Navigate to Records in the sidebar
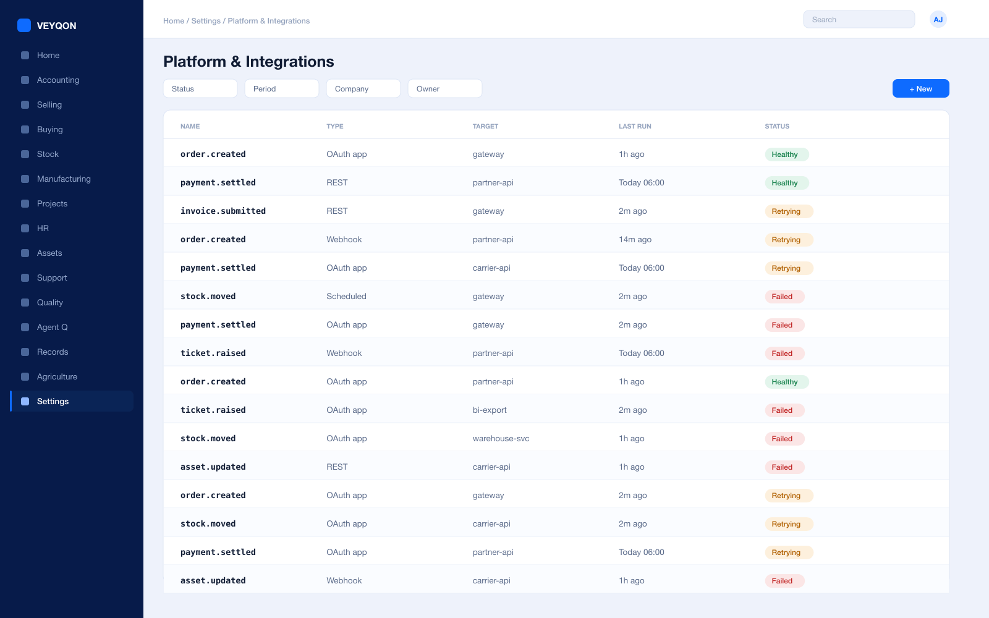 click(x=72, y=352)
